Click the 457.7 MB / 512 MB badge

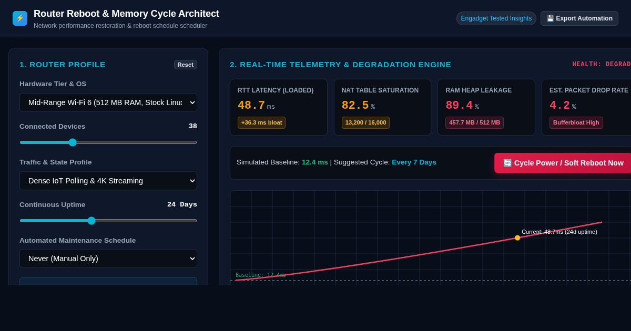click(474, 122)
